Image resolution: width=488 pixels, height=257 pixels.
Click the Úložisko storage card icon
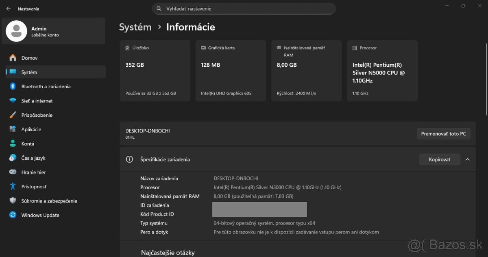[126, 48]
